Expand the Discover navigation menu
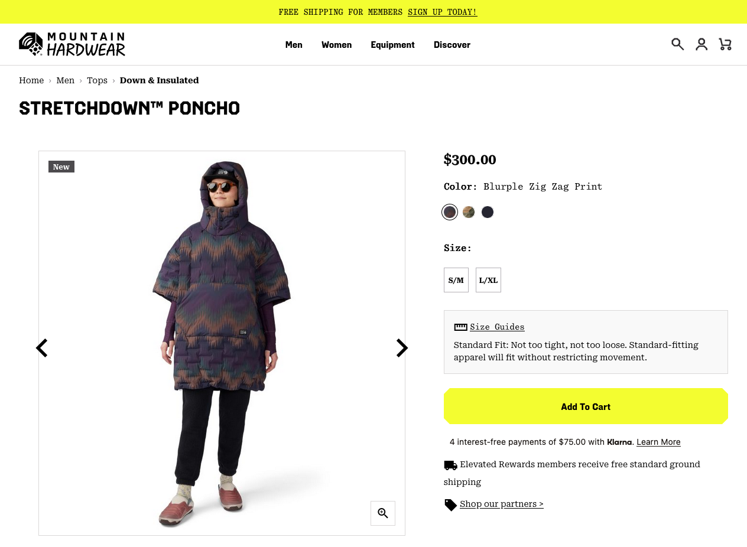The image size is (747, 547). coord(452,45)
